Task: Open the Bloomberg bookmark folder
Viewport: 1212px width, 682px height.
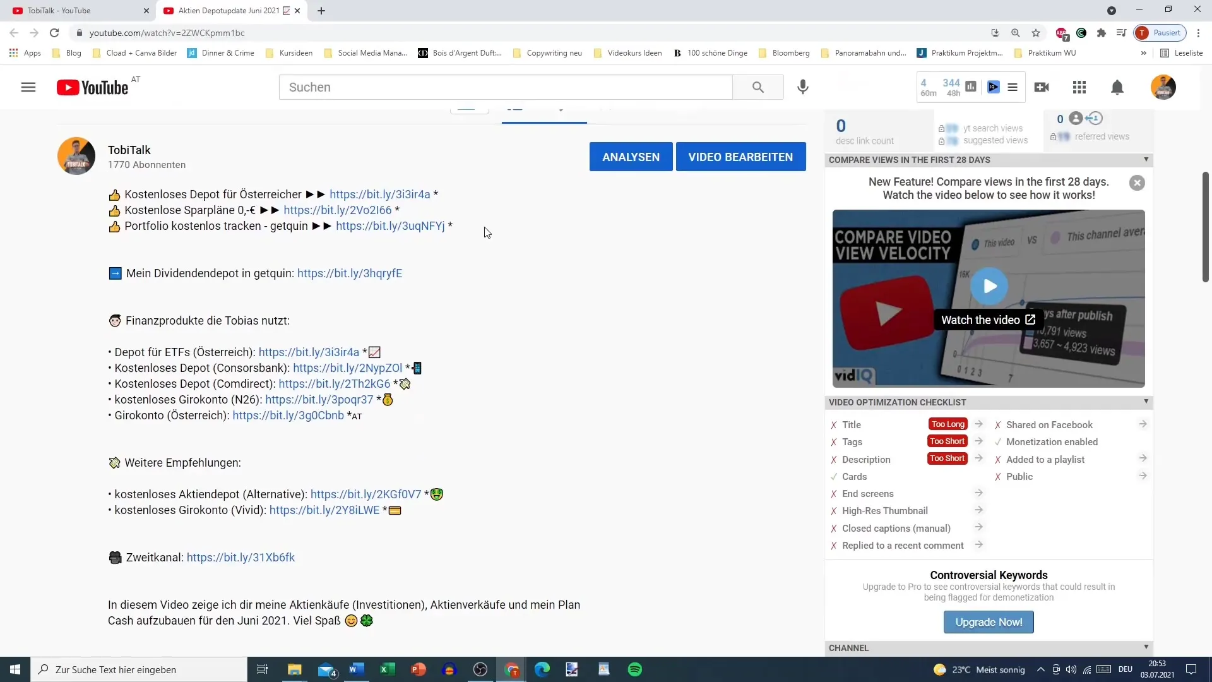Action: coord(784,53)
